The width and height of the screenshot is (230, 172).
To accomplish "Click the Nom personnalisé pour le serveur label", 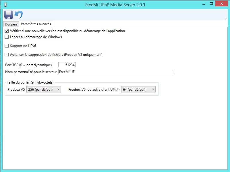I will click(31, 72).
